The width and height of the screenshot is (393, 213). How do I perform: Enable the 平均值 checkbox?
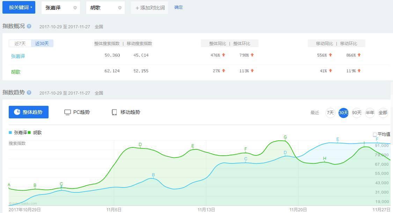pyautogui.click(x=375, y=134)
